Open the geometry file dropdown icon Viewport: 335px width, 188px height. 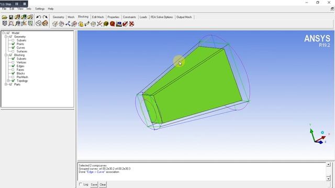[x=17, y=17]
